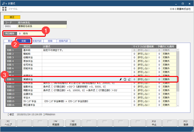Select the 実績手当 item name cell
Screen dimensions: 194x132
[x=32, y=79]
